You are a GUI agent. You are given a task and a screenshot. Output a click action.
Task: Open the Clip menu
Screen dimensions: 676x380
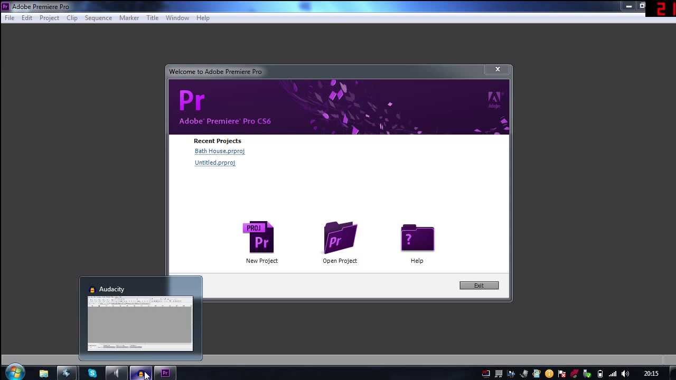point(72,18)
